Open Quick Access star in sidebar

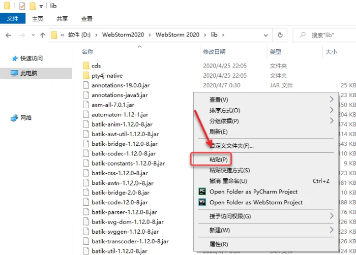click(x=15, y=58)
